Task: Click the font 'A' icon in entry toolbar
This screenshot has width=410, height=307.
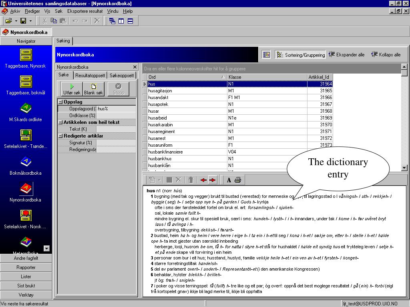Action: point(229,180)
